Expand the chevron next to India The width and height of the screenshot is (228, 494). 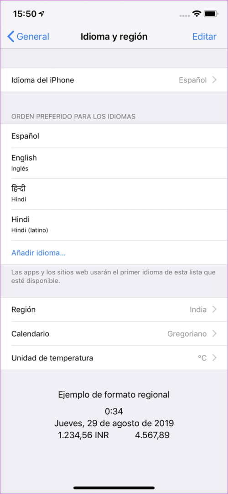pyautogui.click(x=214, y=309)
